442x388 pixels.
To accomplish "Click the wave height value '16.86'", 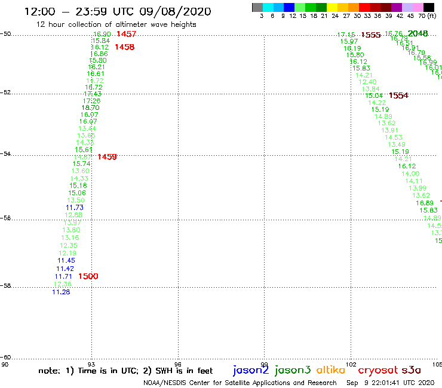I will pyautogui.click(x=99, y=54).
